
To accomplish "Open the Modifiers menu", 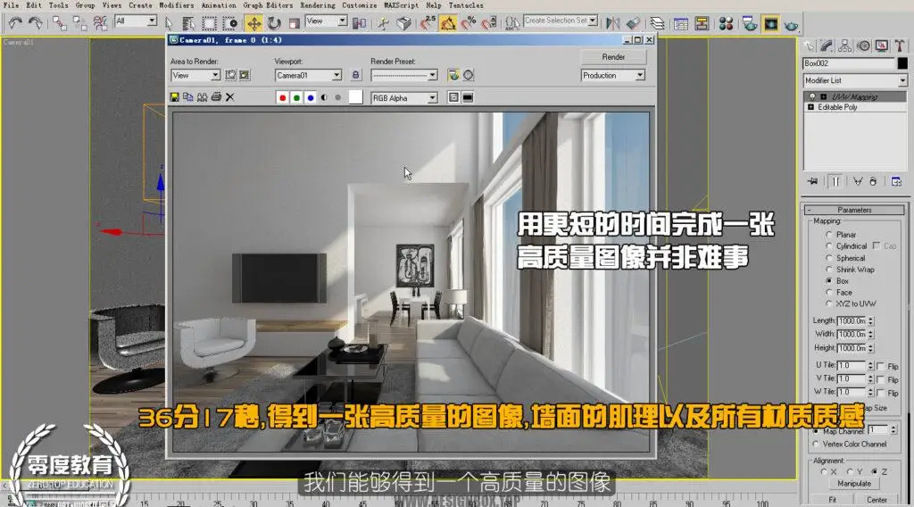I will [x=176, y=5].
